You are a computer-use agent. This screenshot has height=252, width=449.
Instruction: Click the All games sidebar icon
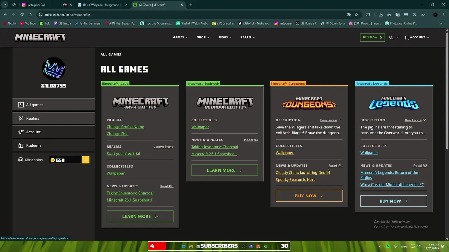click(21, 105)
